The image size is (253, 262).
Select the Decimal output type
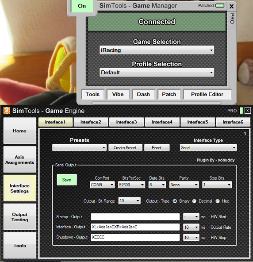click(x=194, y=201)
